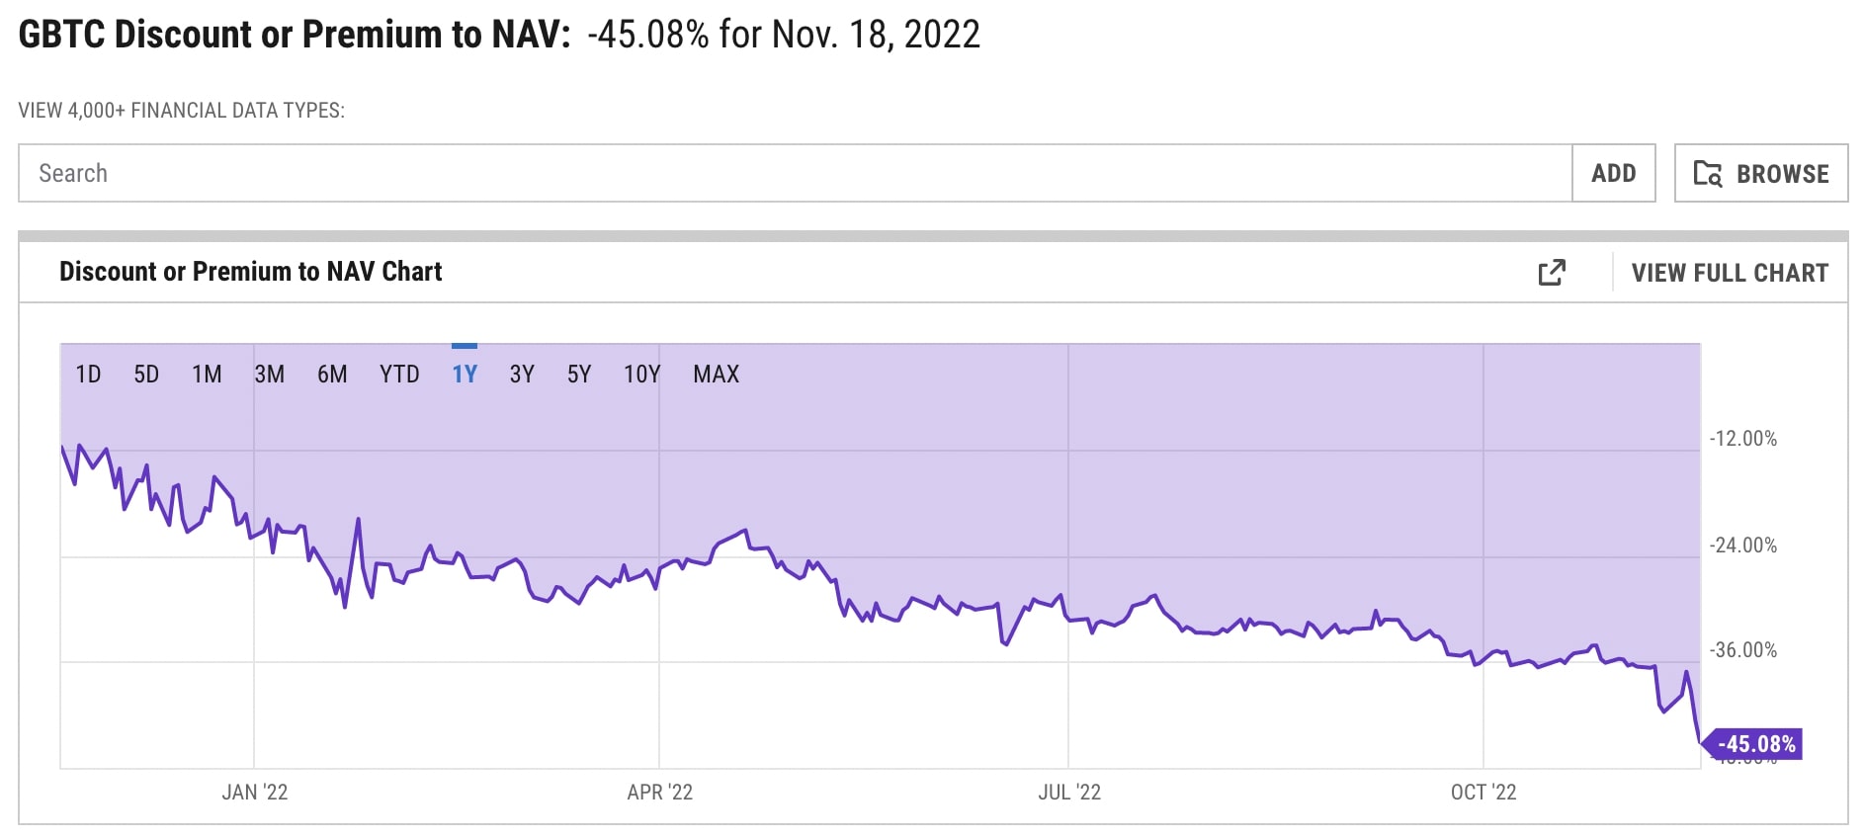Click the ADD button
Image resolution: width=1864 pixels, height=840 pixels.
coord(1613,174)
